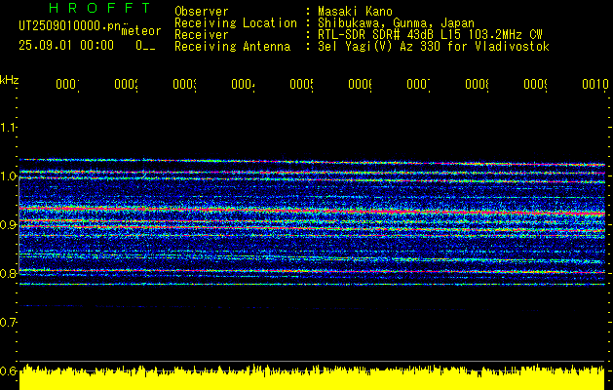Click the 'Receiver' field label
613x390 pixels.
(202, 35)
